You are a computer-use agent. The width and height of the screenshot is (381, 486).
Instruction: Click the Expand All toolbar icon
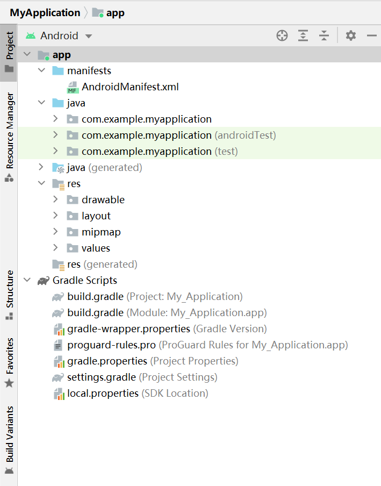[303, 35]
